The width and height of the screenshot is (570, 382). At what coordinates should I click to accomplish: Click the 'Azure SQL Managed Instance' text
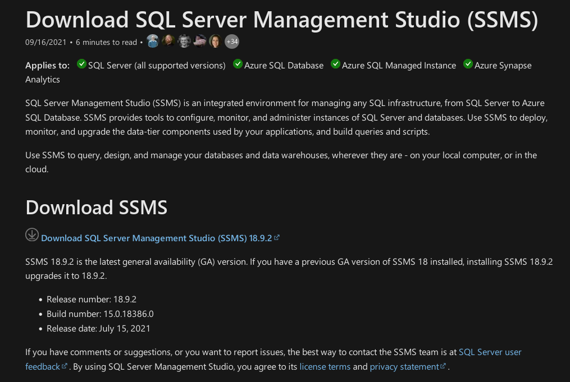tap(399, 66)
